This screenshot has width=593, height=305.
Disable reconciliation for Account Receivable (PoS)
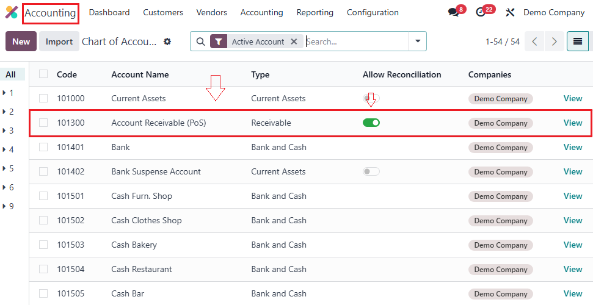coord(371,123)
